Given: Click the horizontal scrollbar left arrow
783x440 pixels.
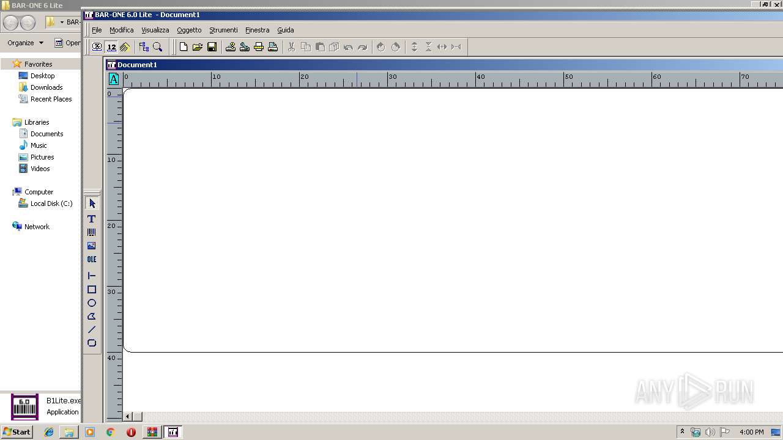Looking at the screenshot, I should [128, 417].
